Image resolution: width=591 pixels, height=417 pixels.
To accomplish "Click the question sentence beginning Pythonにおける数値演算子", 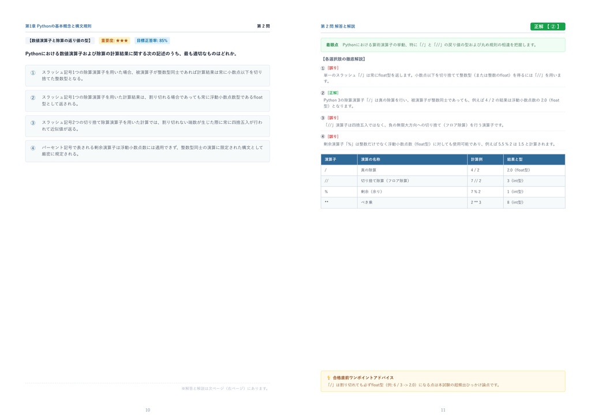I will [131, 54].
